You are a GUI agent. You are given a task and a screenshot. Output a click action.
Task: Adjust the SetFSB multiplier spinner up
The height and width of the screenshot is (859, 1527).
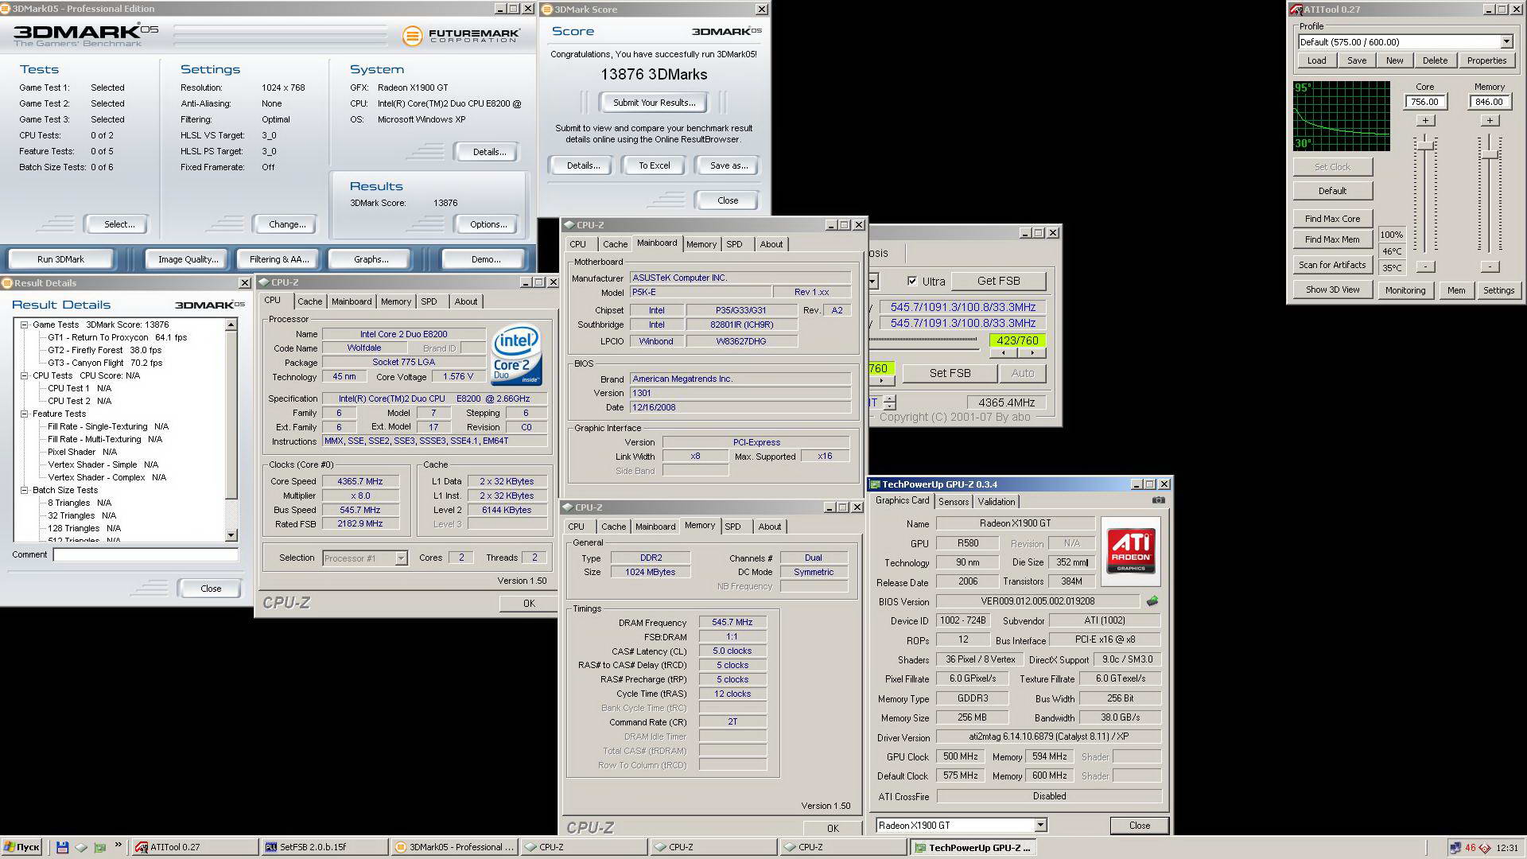coord(889,398)
